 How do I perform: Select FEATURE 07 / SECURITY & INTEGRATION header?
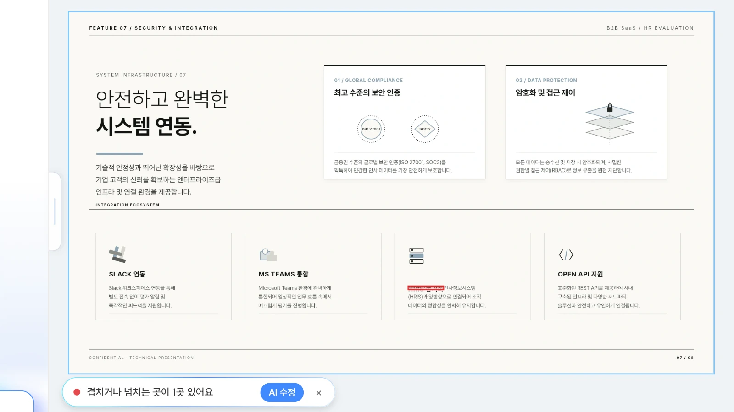(x=153, y=28)
